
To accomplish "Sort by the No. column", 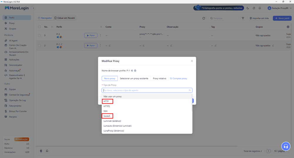I will click(52, 27).
